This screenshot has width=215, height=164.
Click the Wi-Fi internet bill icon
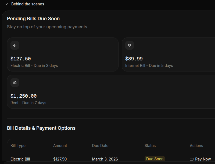click(130, 45)
